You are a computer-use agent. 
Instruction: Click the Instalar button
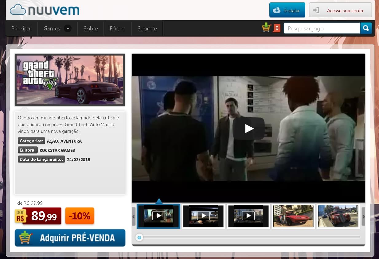pos(287,10)
